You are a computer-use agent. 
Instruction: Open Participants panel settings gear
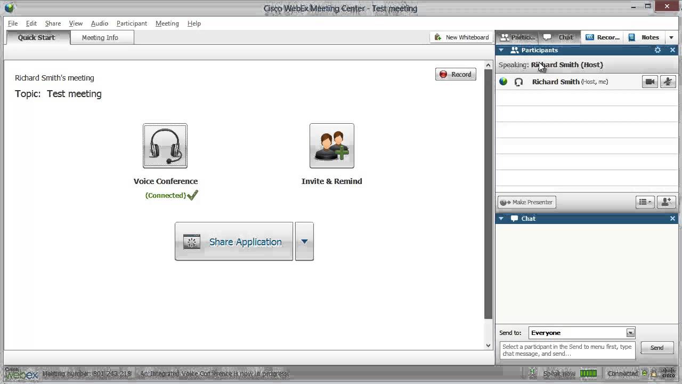pyautogui.click(x=657, y=50)
